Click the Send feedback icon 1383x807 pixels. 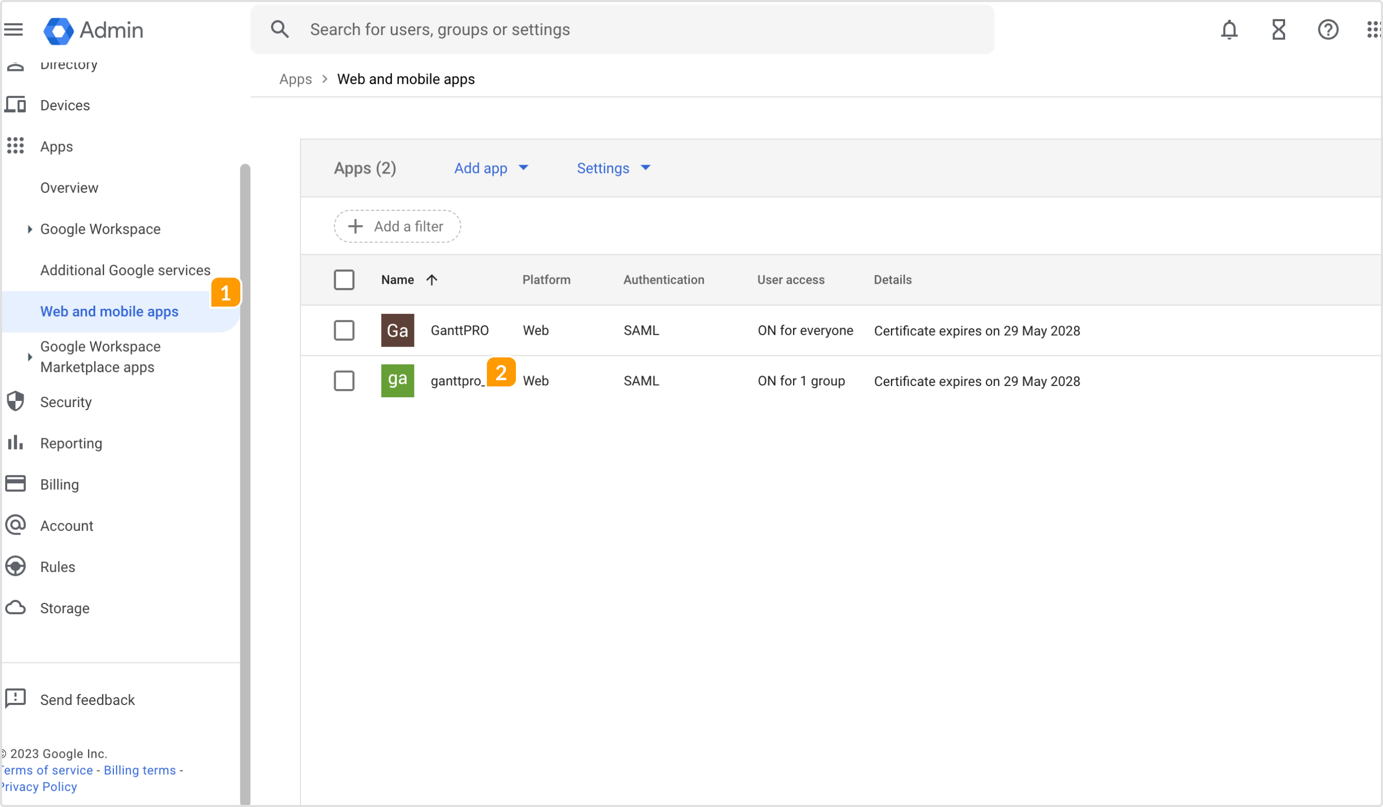[16, 698]
